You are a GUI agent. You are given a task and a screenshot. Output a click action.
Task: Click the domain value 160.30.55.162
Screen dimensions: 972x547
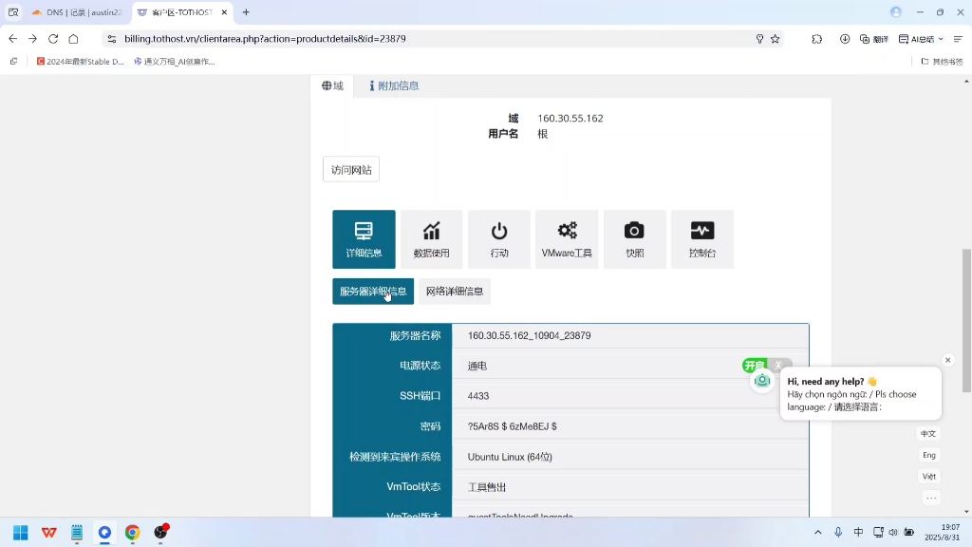click(570, 119)
